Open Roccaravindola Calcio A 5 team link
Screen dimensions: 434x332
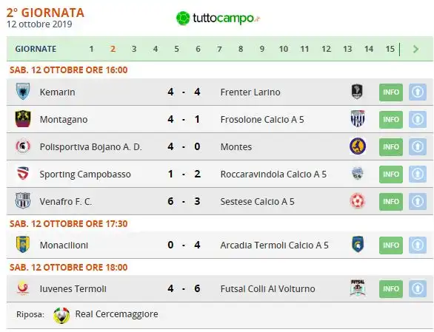[273, 175]
